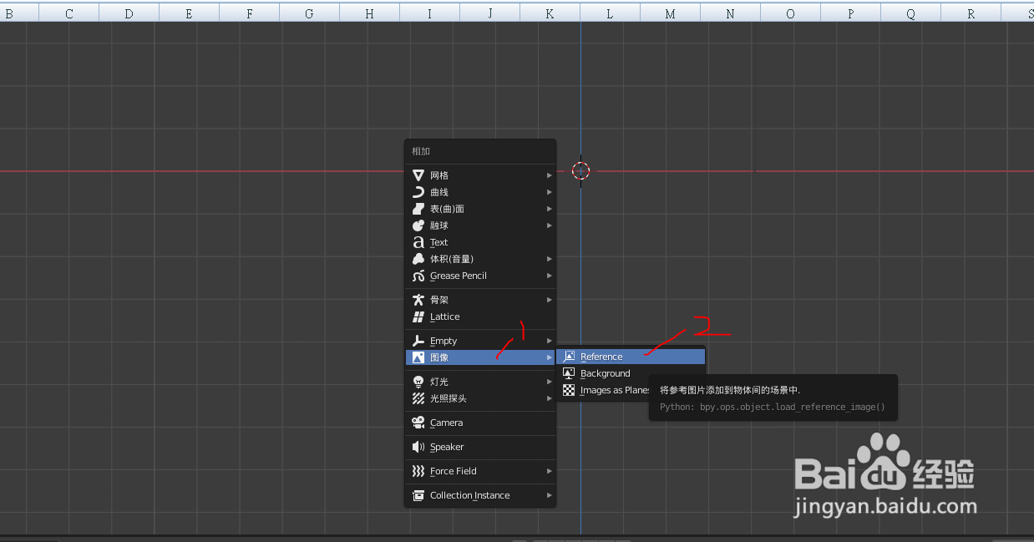The image size is (1034, 542).
Task: Select column header Q
Action: tap(910, 13)
